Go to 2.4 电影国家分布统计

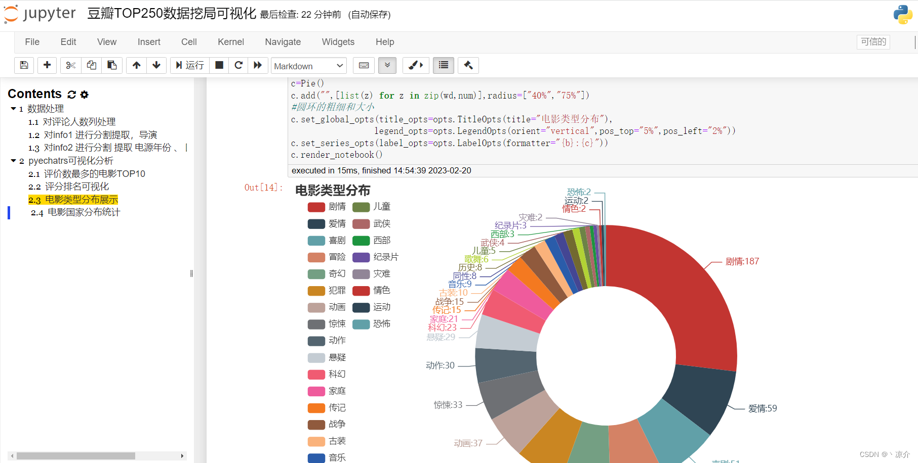[75, 212]
